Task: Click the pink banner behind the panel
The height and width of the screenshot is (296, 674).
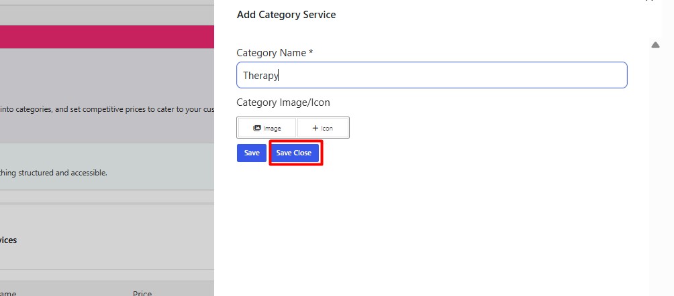Action: (107, 36)
